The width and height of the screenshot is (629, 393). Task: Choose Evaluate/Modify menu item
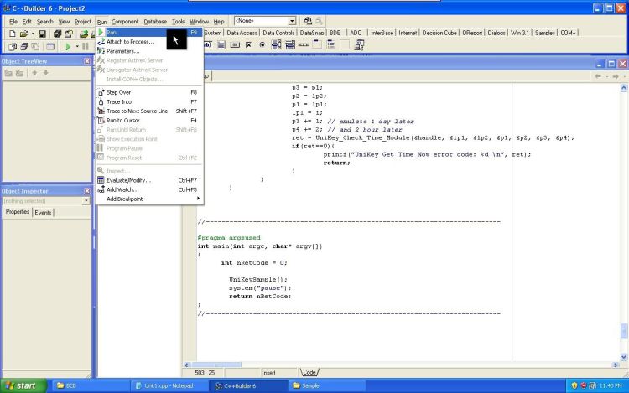coord(149,180)
